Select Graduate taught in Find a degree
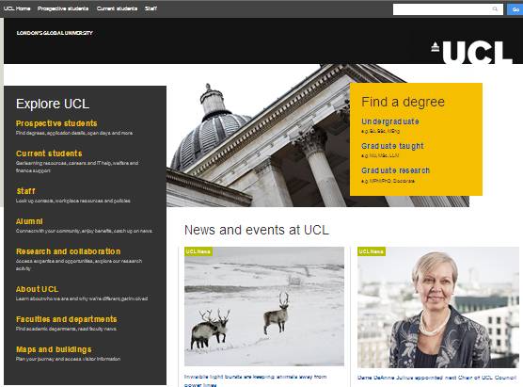 pos(392,146)
